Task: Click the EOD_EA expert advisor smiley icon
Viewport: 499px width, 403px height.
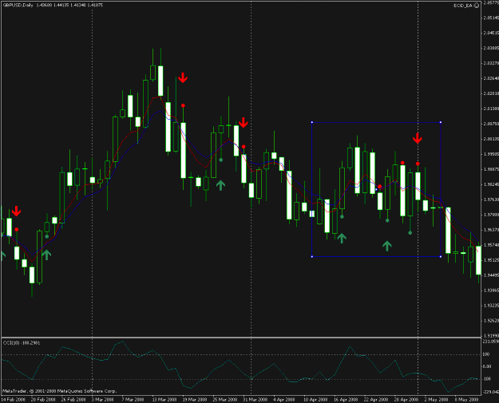Action: (x=477, y=6)
